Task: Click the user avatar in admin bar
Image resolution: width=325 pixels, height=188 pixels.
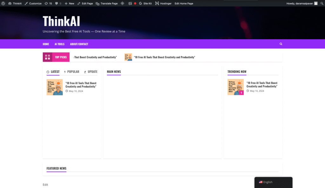Action: point(316,3)
